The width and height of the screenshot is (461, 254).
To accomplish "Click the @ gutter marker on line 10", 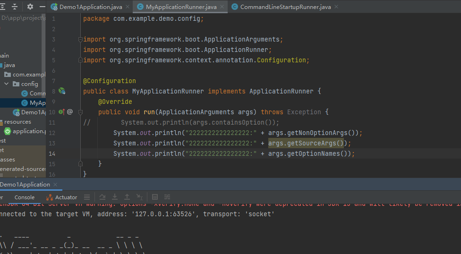I will 70,112.
